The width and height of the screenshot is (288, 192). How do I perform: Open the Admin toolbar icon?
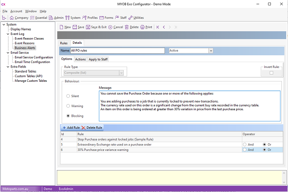click(51, 18)
